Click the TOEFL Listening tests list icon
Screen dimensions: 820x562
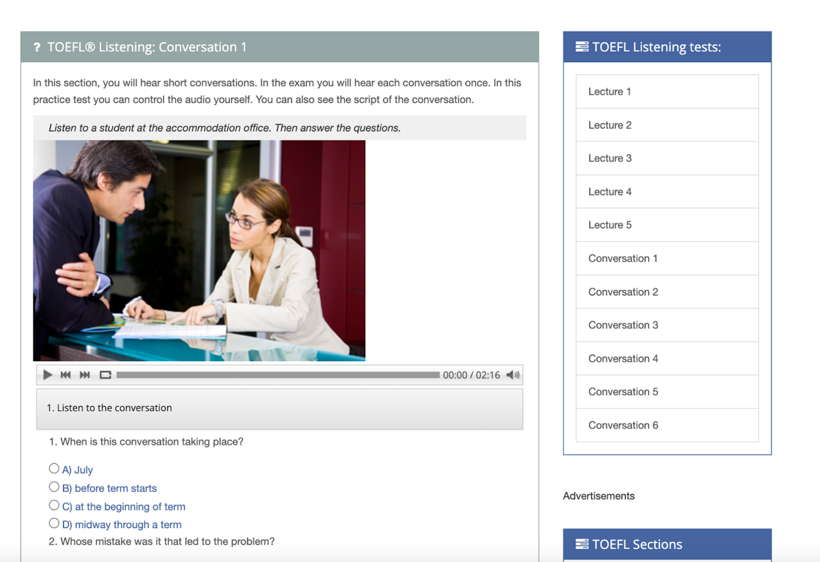[582, 47]
